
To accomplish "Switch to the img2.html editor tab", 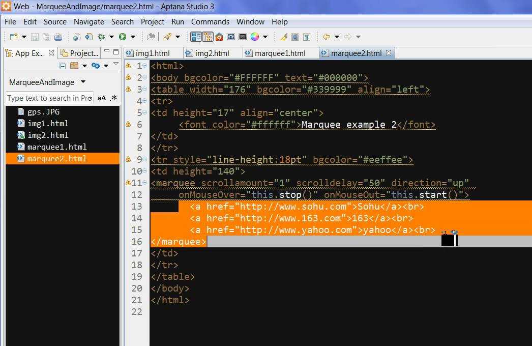I will (x=213, y=53).
